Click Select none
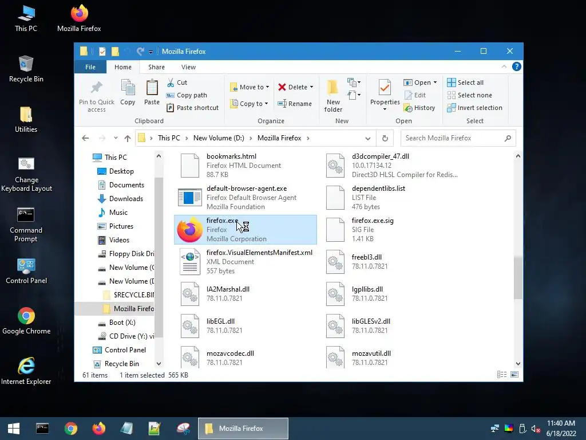Screen dimensions: 586x440 pos(469,96)
